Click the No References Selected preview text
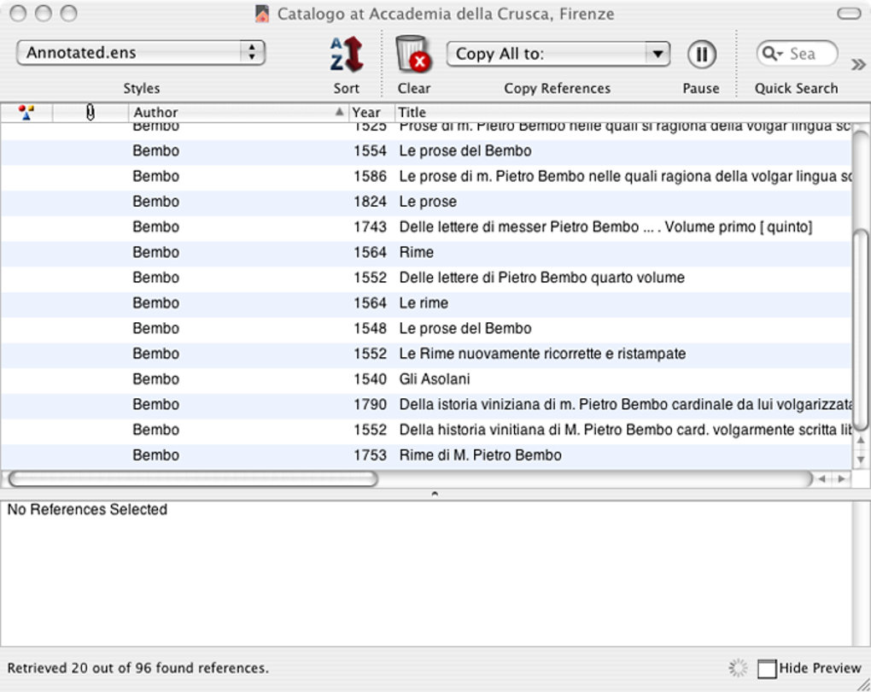Screen dimensions: 871x692 87,510
